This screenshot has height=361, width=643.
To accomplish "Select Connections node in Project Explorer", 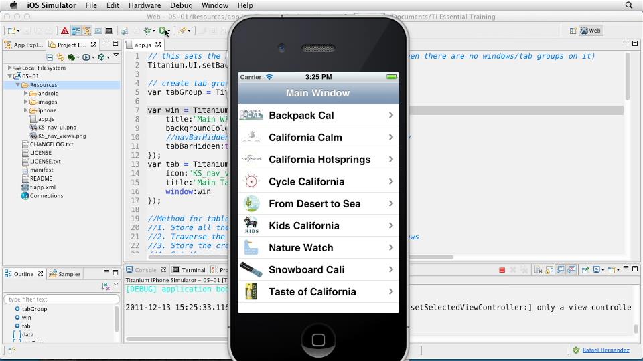I will 46,196.
